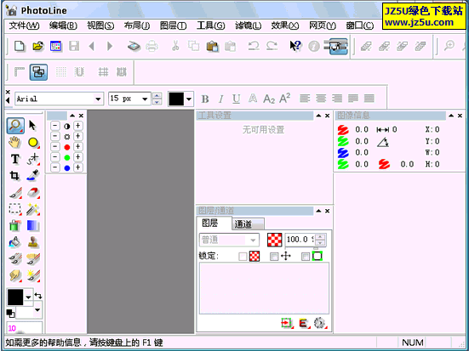Click the Open File folder icon
469x351 pixels.
37,46
